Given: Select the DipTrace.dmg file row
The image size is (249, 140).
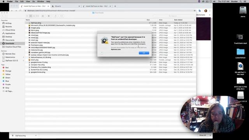Looking at the screenshot, I should tap(110, 23).
